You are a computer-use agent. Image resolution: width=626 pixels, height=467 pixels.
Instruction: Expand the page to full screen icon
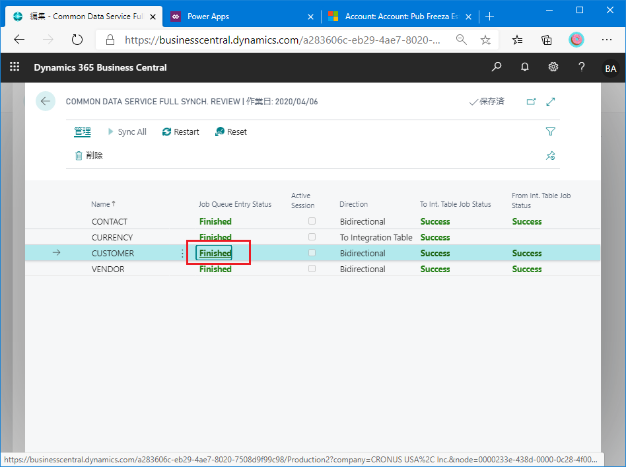(551, 102)
